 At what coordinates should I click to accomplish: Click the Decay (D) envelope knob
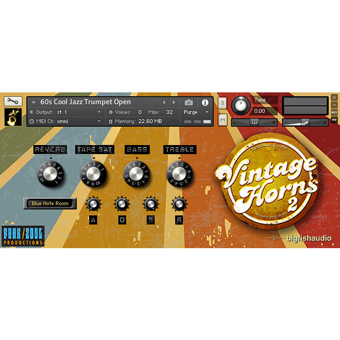pos(122,204)
